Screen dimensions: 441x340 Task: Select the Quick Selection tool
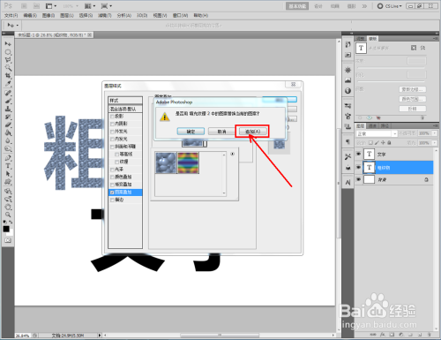(8, 68)
